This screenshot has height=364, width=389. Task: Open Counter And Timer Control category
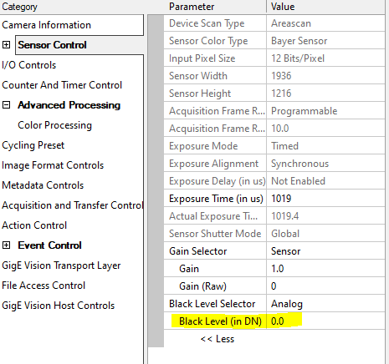[x=62, y=85]
